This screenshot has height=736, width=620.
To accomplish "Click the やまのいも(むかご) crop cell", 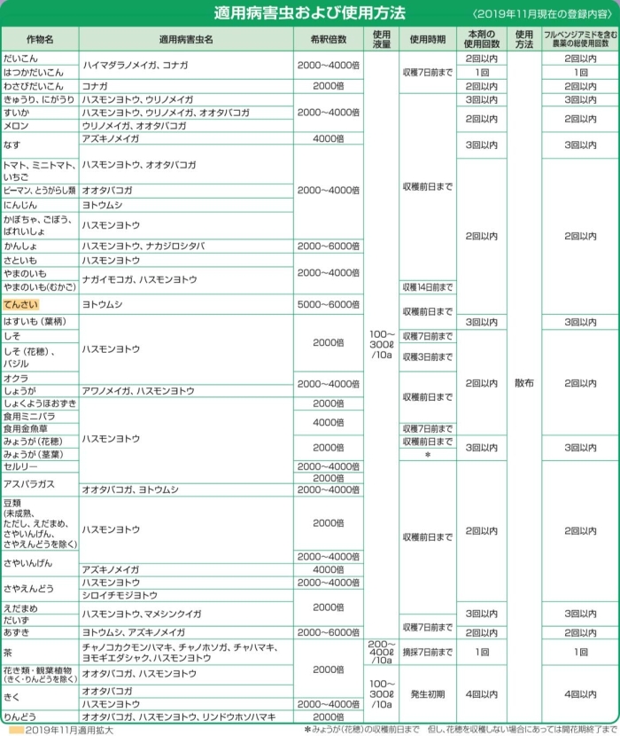I will [40, 286].
